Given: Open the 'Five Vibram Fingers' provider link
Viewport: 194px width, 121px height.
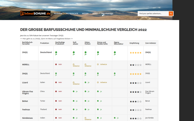Looking at the screenshot, I should coord(150,92).
